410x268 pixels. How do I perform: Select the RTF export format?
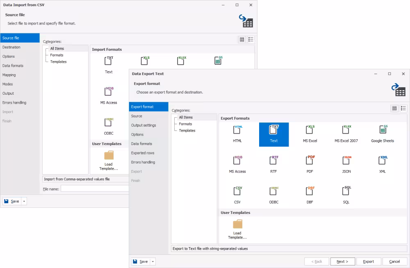(273, 165)
